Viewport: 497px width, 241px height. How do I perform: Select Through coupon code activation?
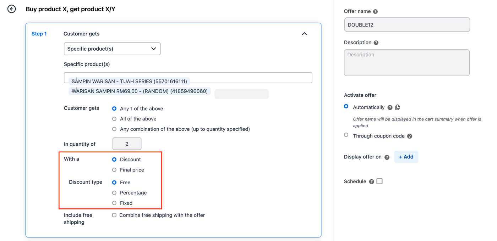346,135
